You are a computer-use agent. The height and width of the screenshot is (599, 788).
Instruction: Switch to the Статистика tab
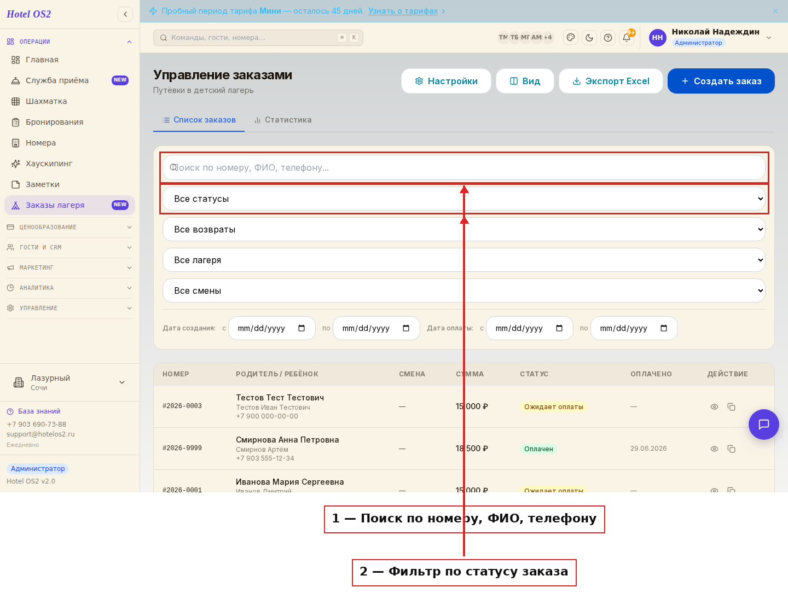283,120
